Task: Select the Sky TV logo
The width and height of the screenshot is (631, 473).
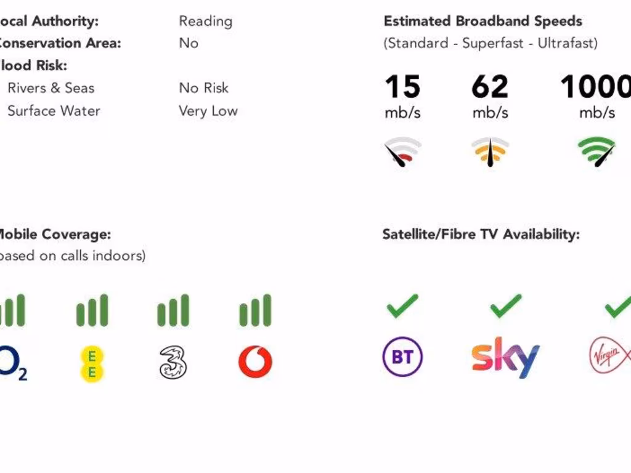Action: 505,357
